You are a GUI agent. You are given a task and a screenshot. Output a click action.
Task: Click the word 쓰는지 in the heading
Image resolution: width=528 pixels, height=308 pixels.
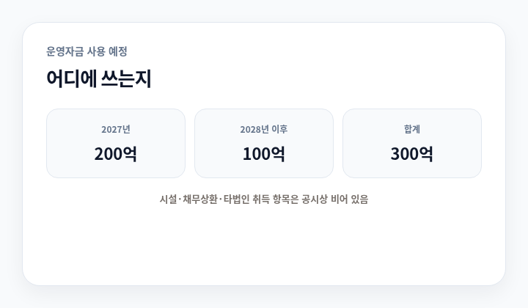tap(126, 78)
